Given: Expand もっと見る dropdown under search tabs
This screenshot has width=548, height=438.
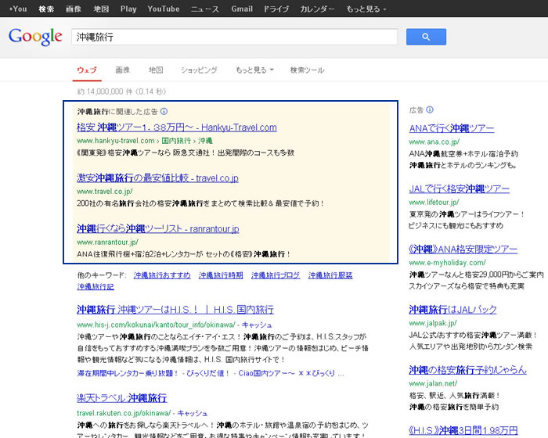Looking at the screenshot, I should point(254,70).
